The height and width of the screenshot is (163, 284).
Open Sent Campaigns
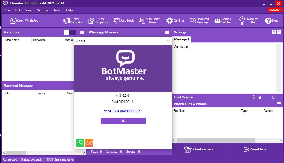[x=98, y=21]
